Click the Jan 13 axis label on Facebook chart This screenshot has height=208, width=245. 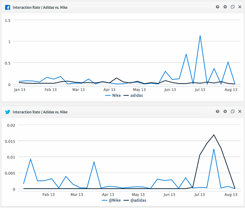[x=19, y=90]
